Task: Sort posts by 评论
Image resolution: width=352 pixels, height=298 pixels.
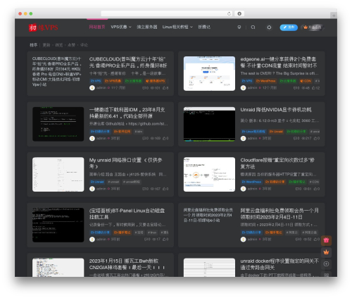Action: 84,45
